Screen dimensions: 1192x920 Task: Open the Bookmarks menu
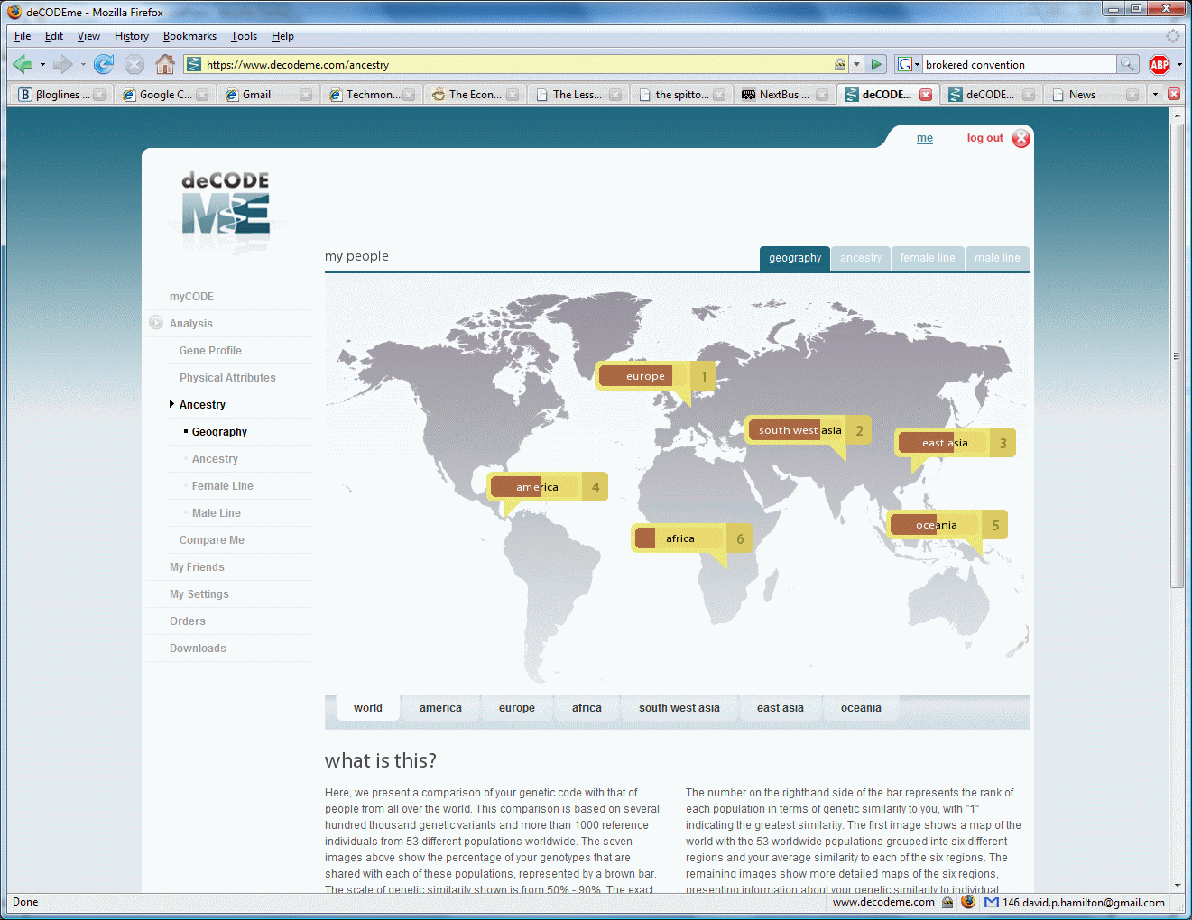pos(189,36)
